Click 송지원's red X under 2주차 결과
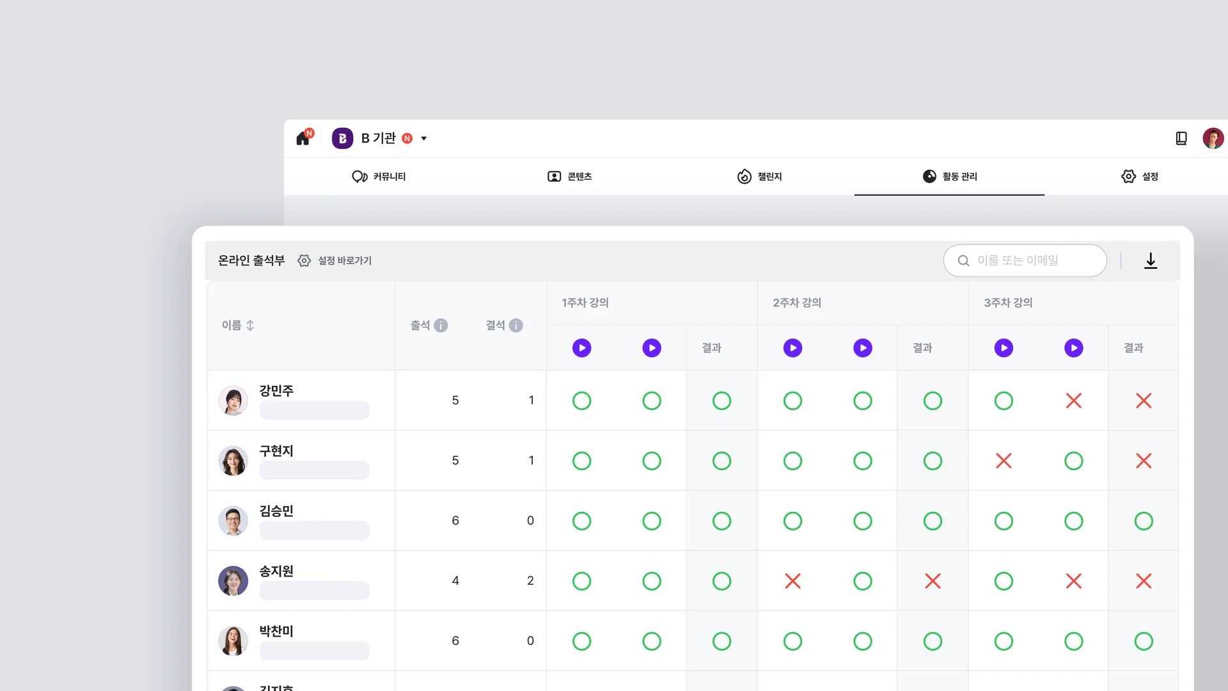1228x691 pixels. click(x=933, y=581)
